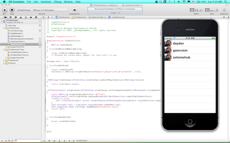
Task: Click the Stop button in Xcode toolbar
Action: click(x=12, y=10)
